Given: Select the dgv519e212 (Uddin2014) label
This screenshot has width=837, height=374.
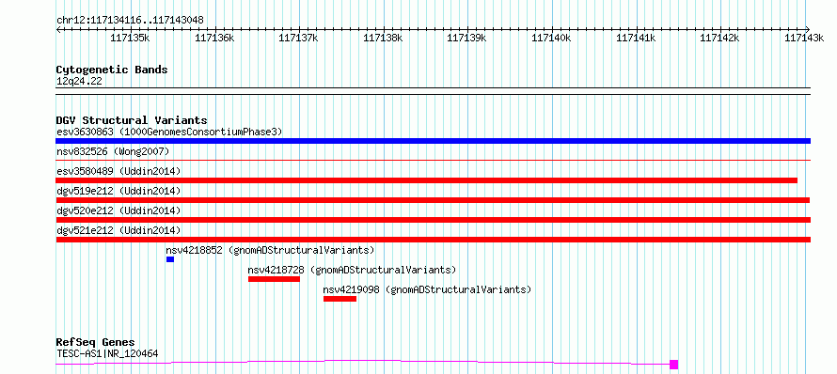Looking at the screenshot, I should pyautogui.click(x=118, y=191).
